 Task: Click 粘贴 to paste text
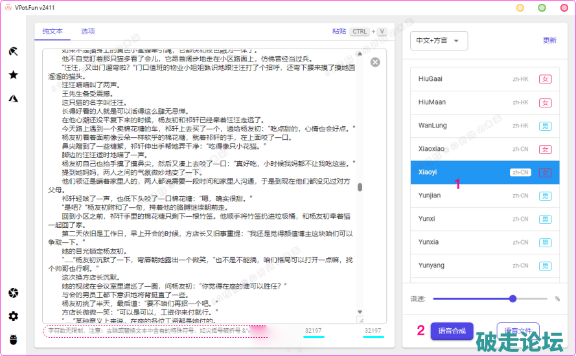pos(339,31)
